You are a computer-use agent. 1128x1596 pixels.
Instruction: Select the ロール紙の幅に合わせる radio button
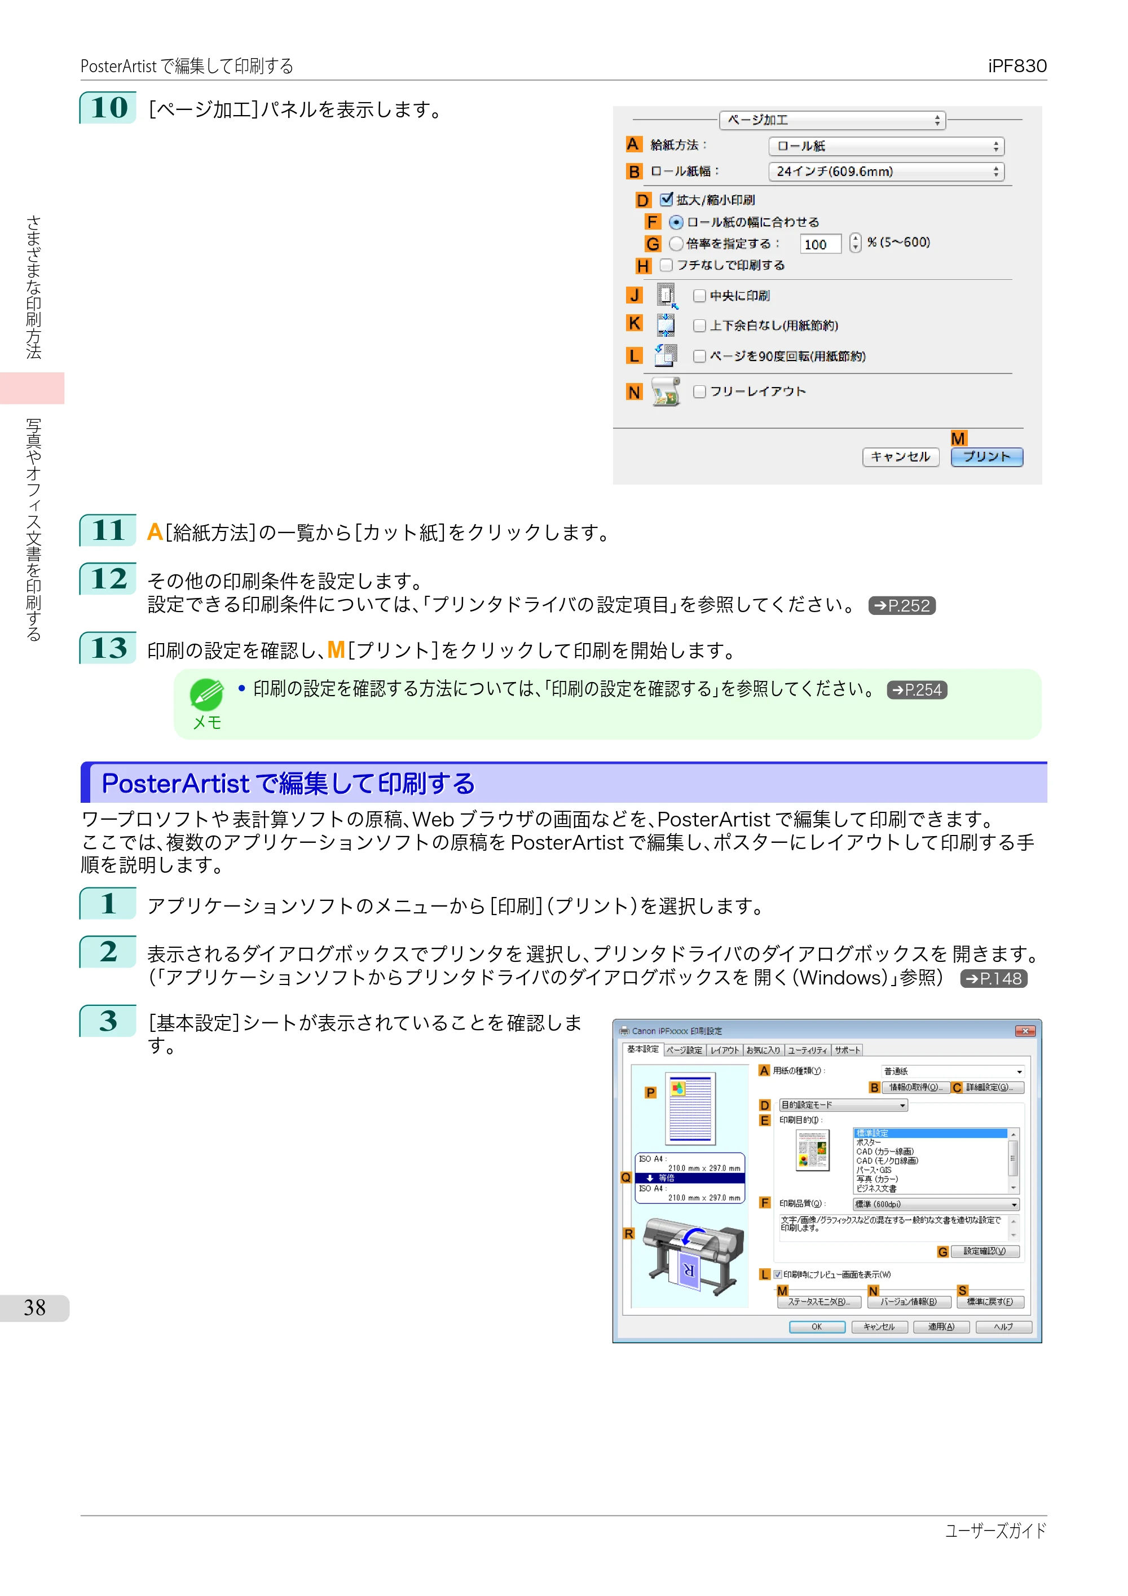[x=676, y=222]
